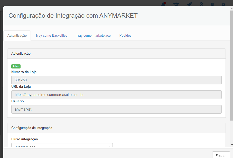
Task: Go to the Pedidos tab
Action: [125, 36]
